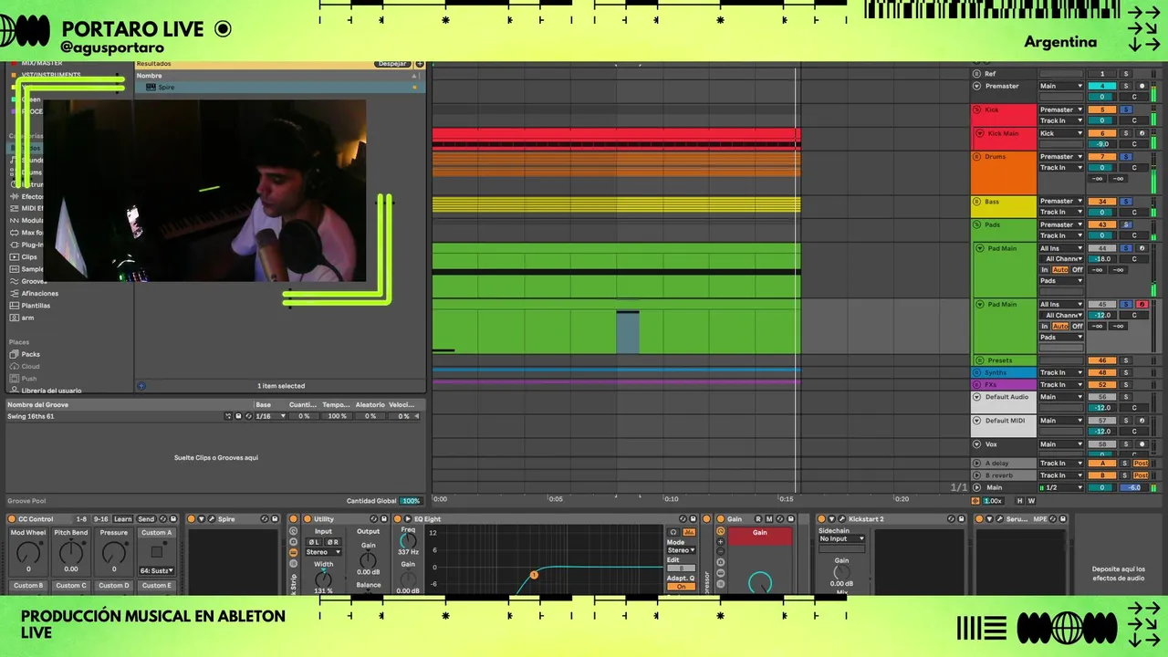This screenshot has width=1168, height=657.
Task: Click Cantidad Global 100% field
Action: (411, 501)
